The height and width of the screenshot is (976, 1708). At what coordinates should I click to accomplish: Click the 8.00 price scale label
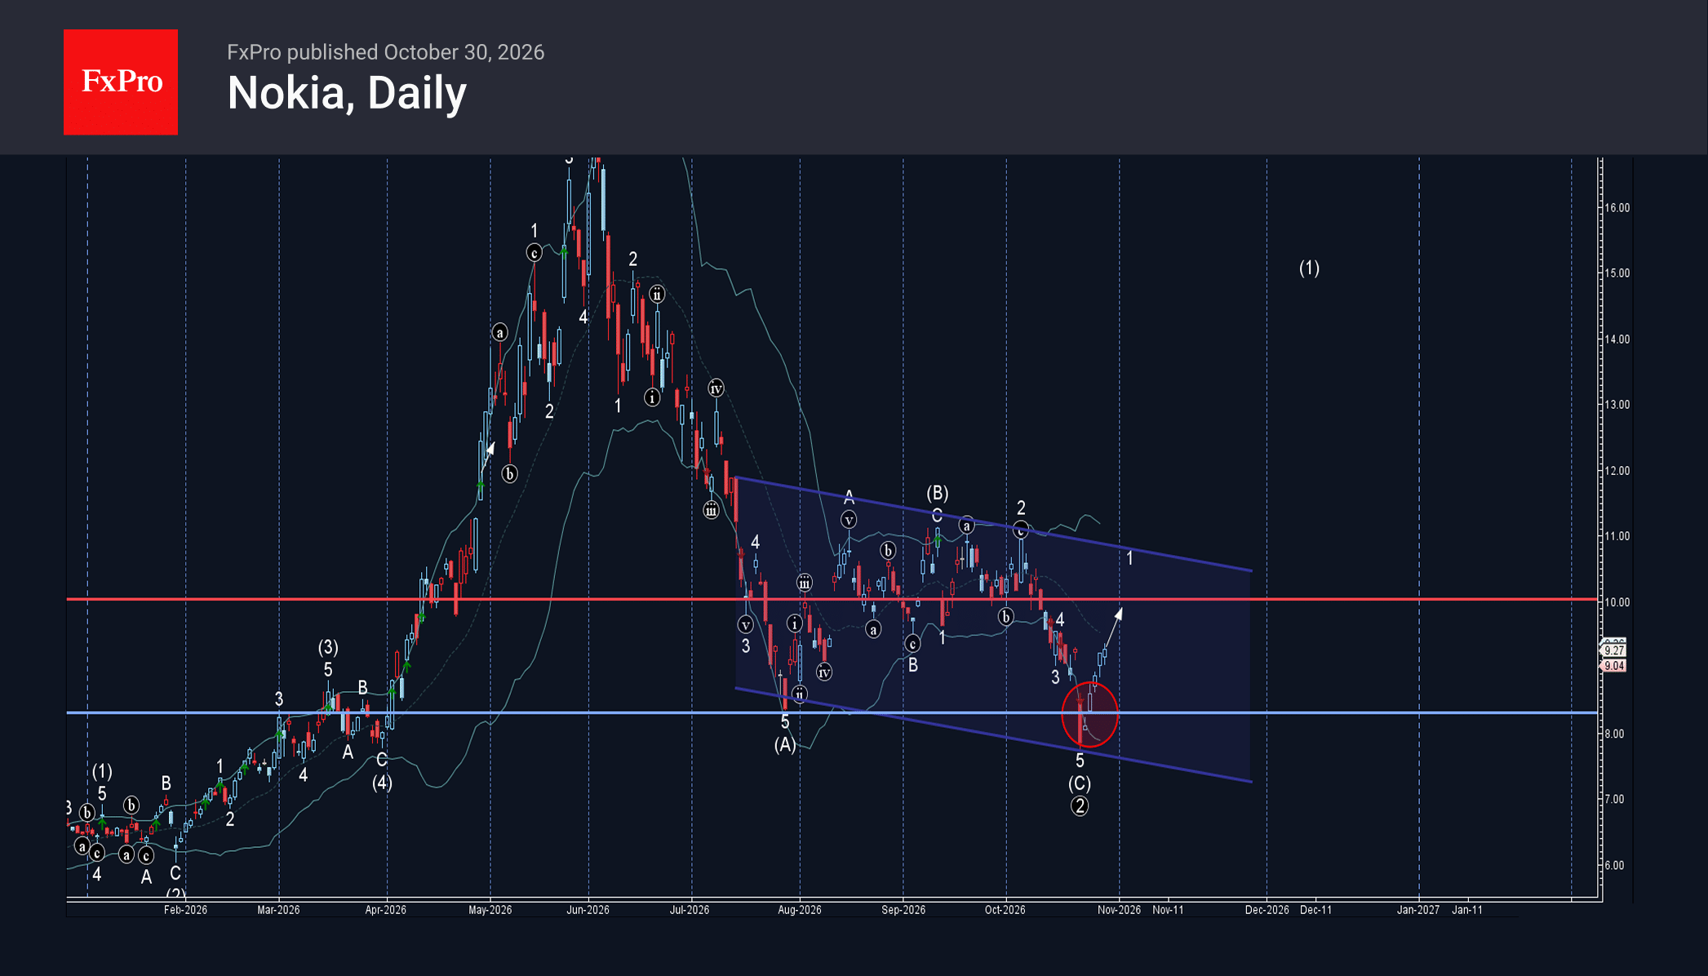point(1614,734)
